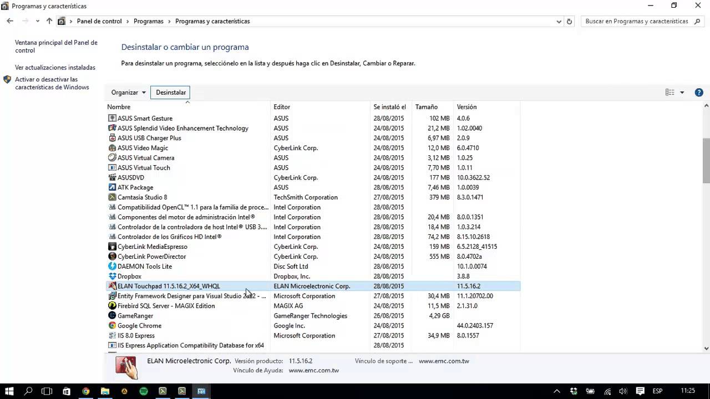Open the view options dropdown arrow
This screenshot has width=710, height=399.
click(682, 93)
